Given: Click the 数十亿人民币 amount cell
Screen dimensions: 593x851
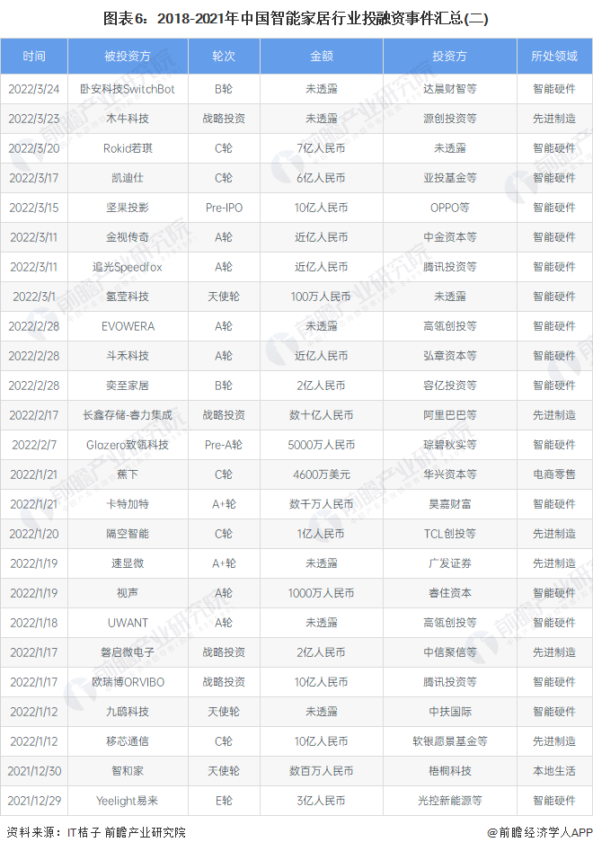Looking at the screenshot, I should (322, 415).
